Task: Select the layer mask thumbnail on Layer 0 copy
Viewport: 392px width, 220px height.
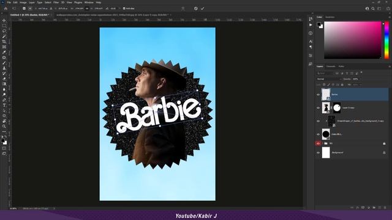Action: [337, 108]
